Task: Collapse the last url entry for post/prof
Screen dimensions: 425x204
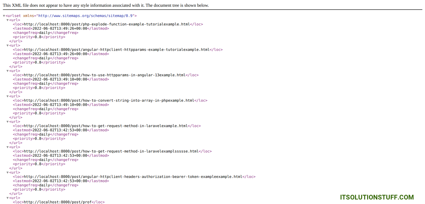Action: click(8, 198)
